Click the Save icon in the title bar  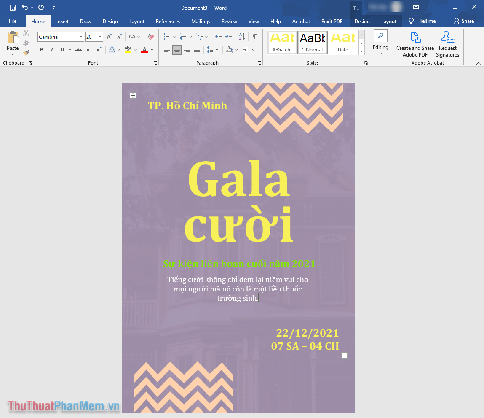pos(13,8)
